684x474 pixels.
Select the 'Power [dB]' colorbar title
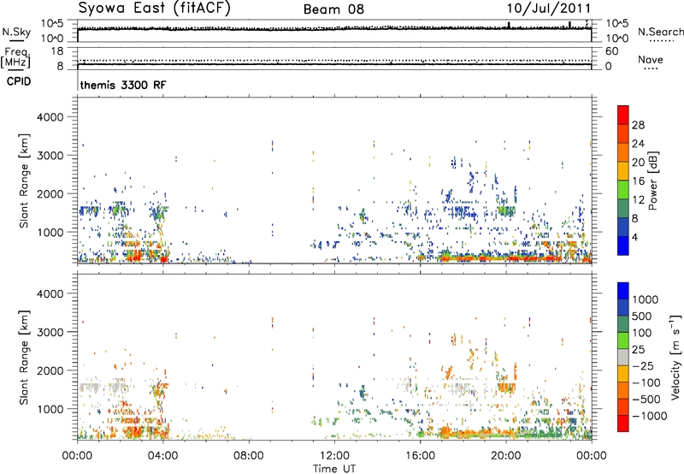(x=653, y=181)
